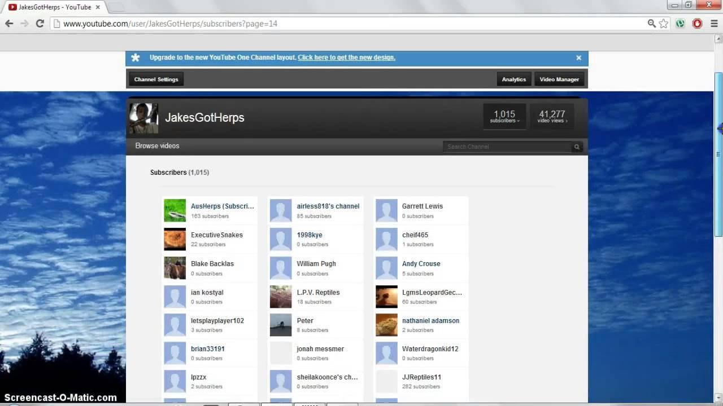This screenshot has height=406, width=723.
Task: Click the red extension icon in toolbar
Action: (698, 24)
